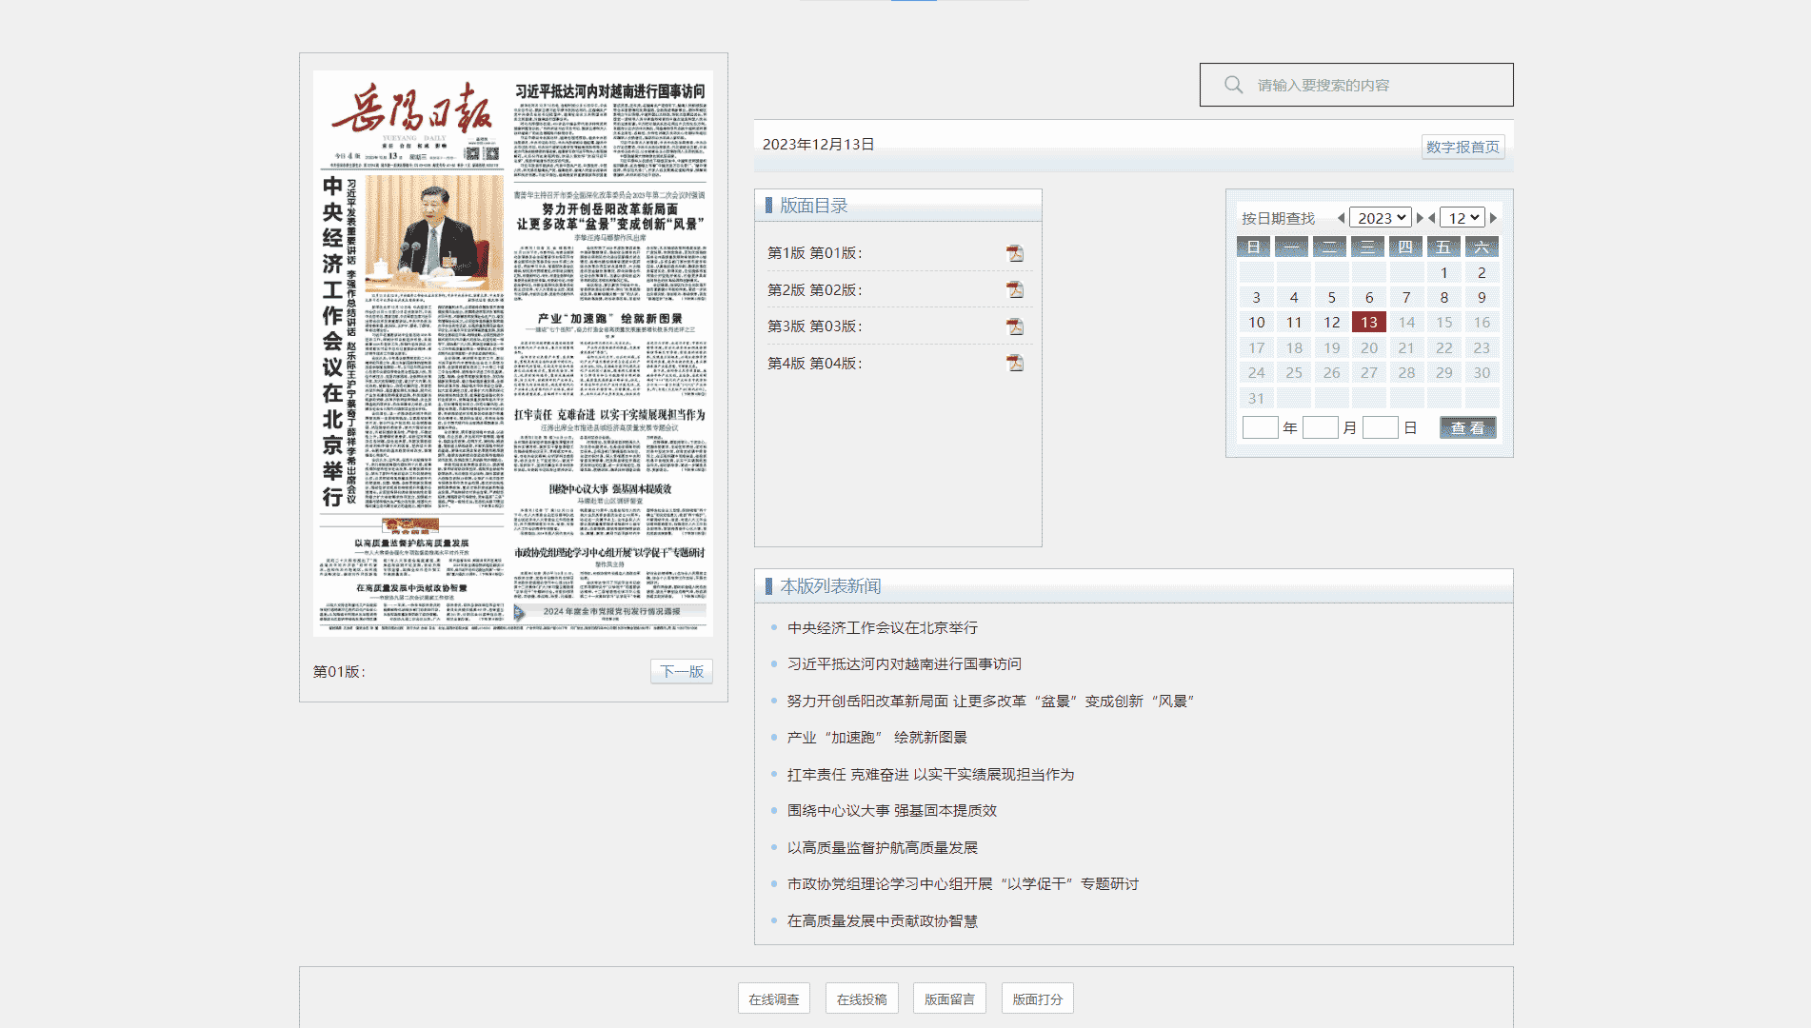Image resolution: width=1811 pixels, height=1028 pixels.
Task: Click the 版面打分 button
Action: coord(1037,998)
